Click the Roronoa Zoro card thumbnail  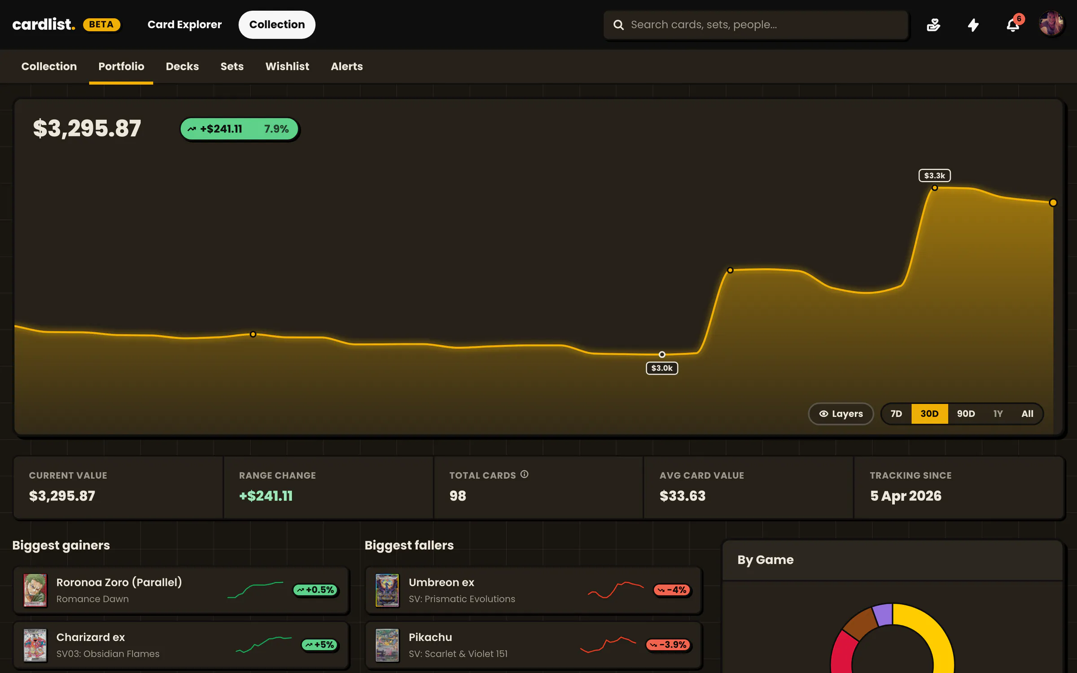tap(35, 590)
